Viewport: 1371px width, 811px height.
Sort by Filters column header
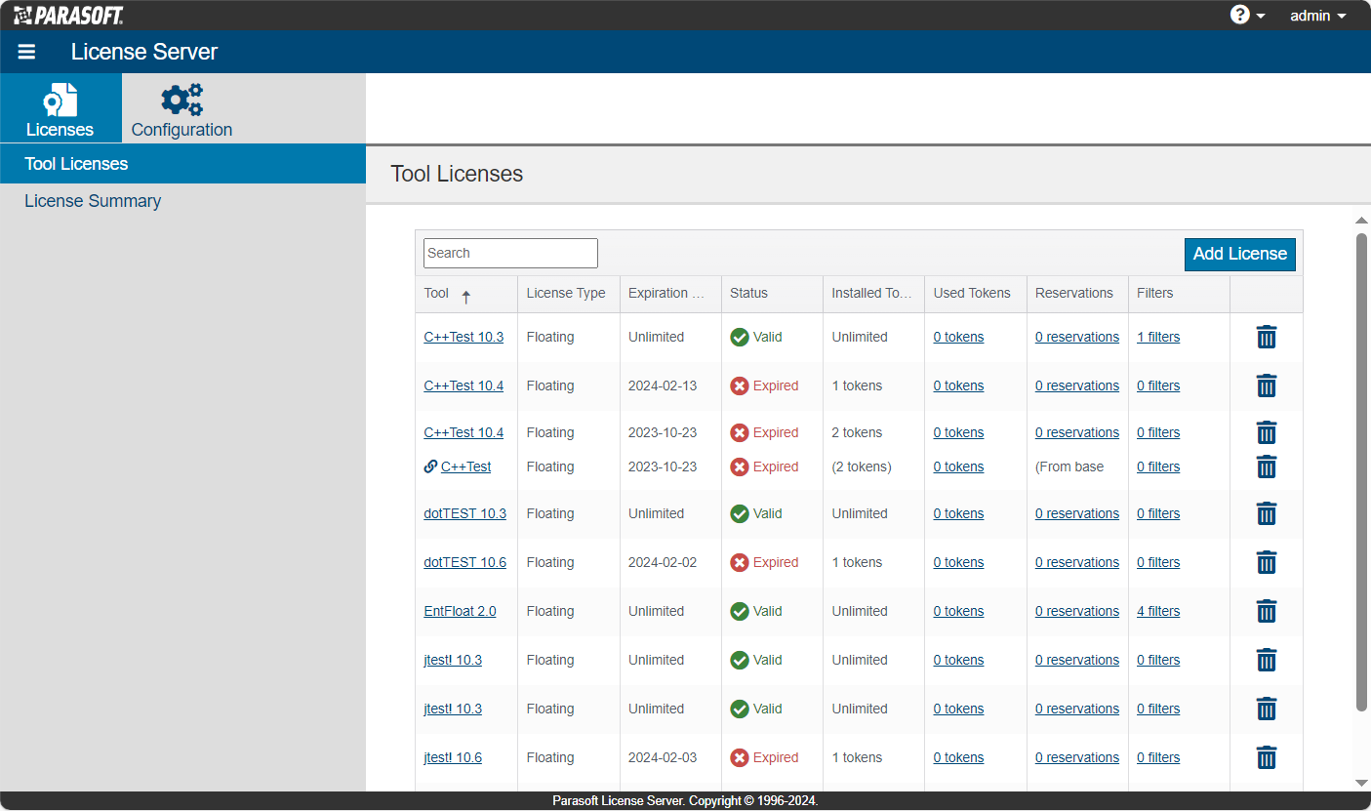click(1179, 294)
